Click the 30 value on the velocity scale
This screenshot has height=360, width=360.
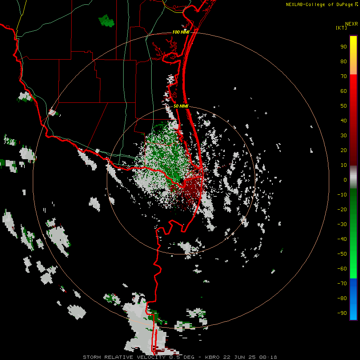click(x=344, y=136)
